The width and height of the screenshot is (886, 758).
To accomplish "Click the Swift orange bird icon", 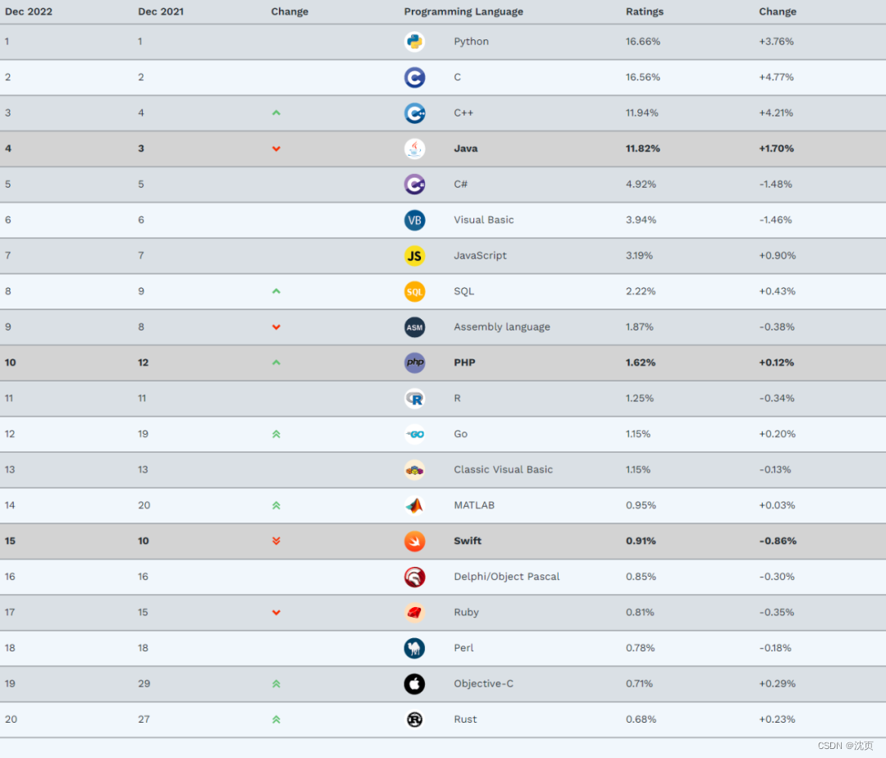I will pos(414,541).
